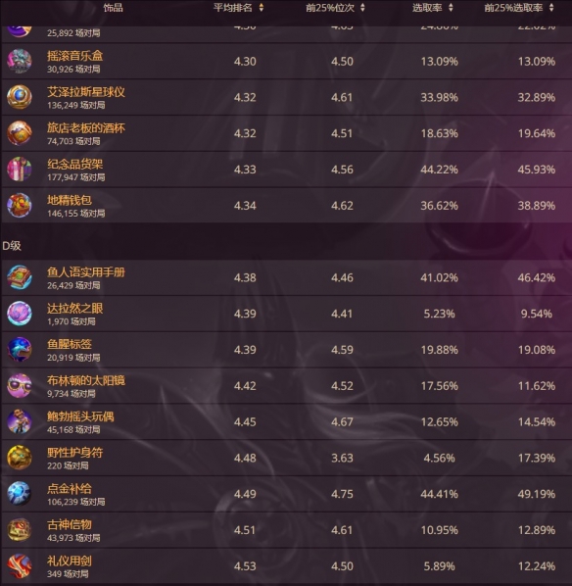Open the 鲍勃摇头玩偶 trinket link
The width and height of the screenshot is (572, 586).
pos(80,416)
